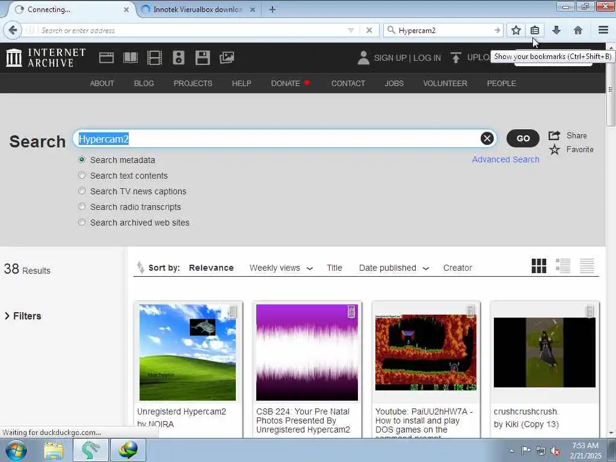The height and width of the screenshot is (462, 616).
Task: Click the browser Back button
Action: (13, 30)
